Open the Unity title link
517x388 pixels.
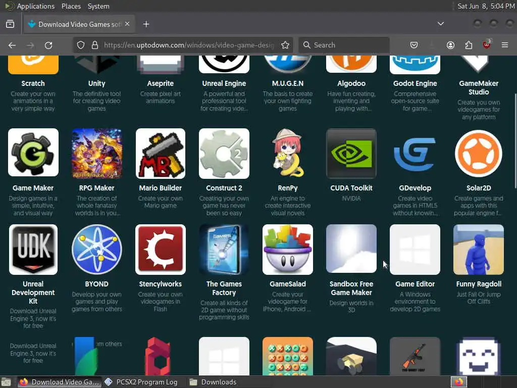(96, 83)
